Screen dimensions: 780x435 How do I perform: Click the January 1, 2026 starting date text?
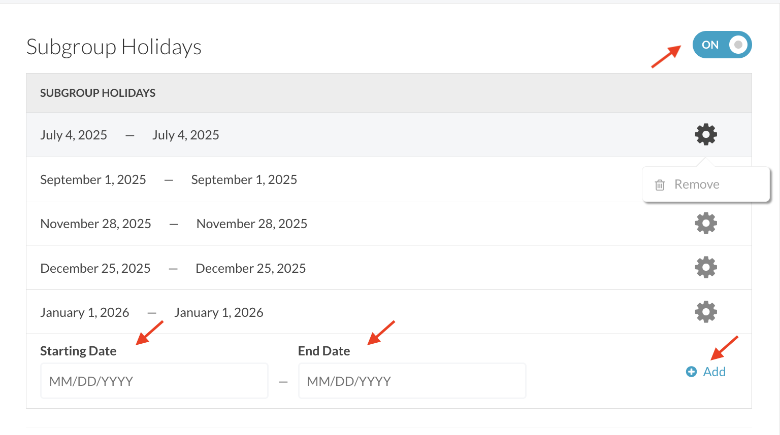click(x=84, y=312)
